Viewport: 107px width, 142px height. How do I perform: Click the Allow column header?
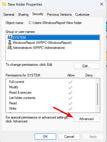pyautogui.click(x=71, y=75)
